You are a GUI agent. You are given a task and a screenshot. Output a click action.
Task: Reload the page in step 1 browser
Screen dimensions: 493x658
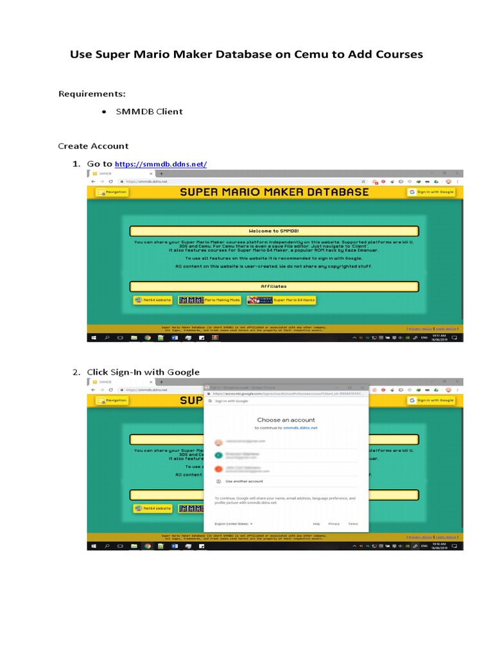[110, 182]
